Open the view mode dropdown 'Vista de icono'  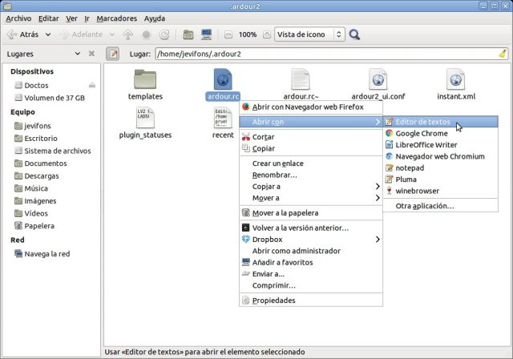point(309,34)
